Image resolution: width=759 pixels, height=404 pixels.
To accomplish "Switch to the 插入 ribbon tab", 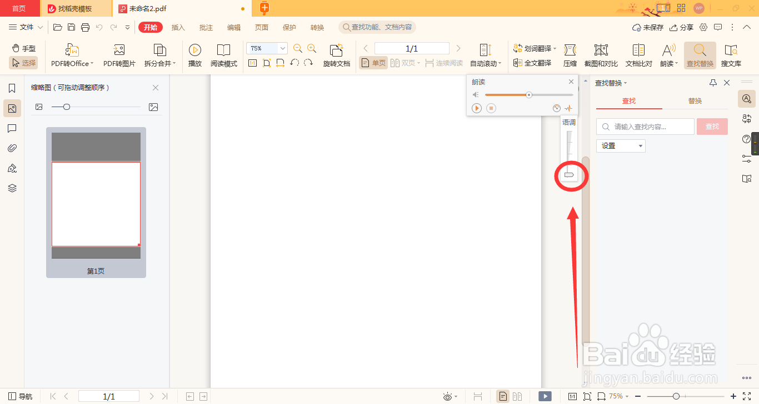I will pyautogui.click(x=178, y=27).
